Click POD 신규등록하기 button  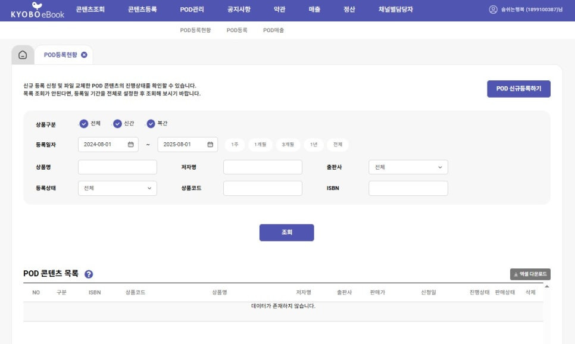[518, 89]
